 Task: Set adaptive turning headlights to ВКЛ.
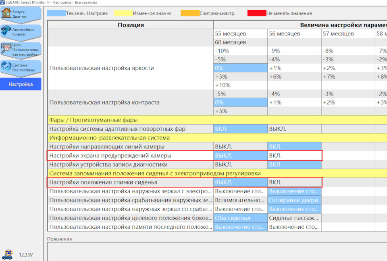[240, 129]
